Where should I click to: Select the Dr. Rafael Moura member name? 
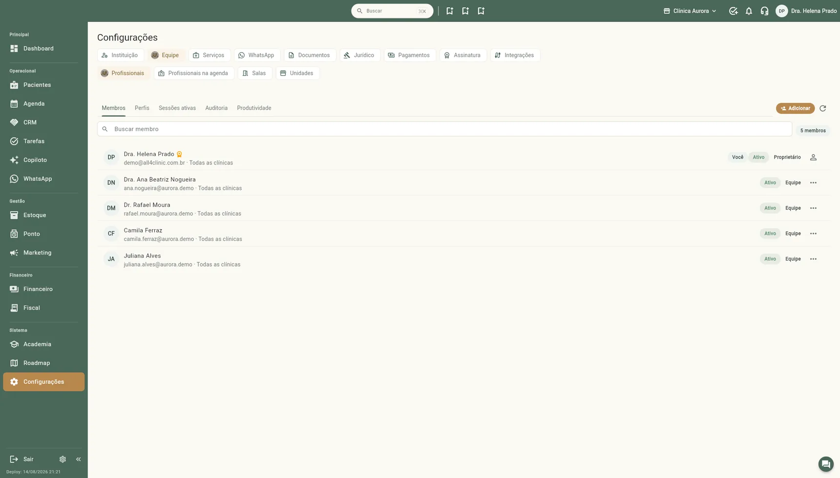tap(147, 205)
